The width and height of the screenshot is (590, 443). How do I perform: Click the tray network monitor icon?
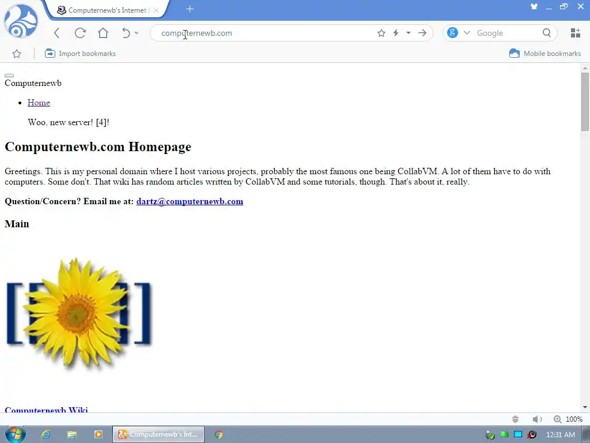(x=518, y=434)
